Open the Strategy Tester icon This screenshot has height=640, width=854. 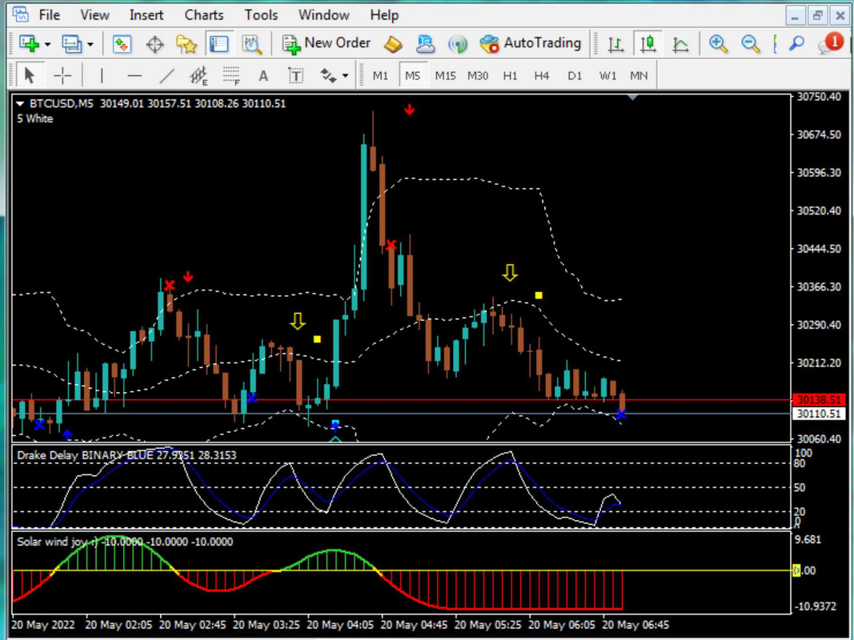(251, 43)
